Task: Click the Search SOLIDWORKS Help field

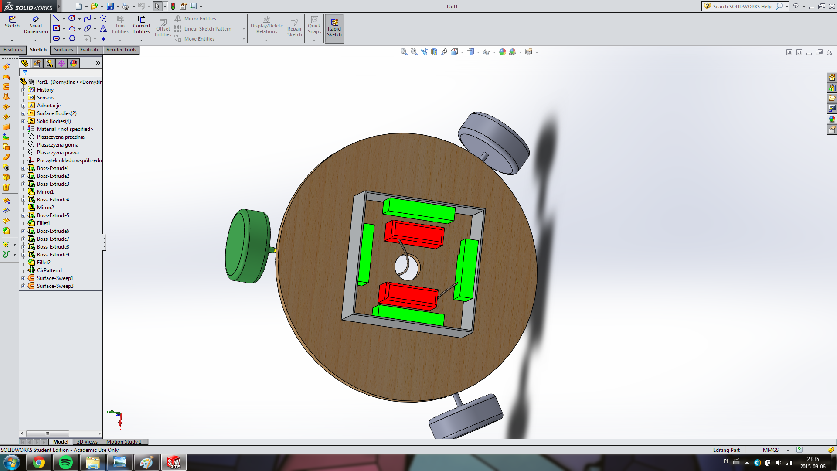Action: pyautogui.click(x=742, y=6)
